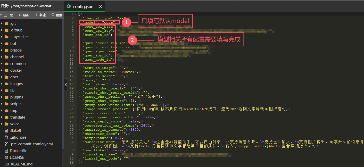364x167 pixels.
Task: Open the docker folder name
Action: (16, 70)
